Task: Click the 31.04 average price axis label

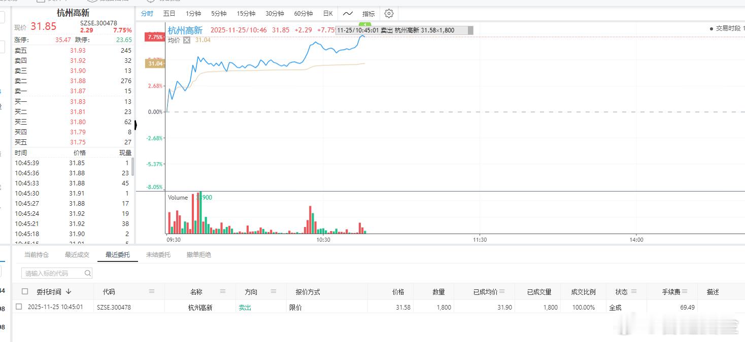Action: pos(154,63)
